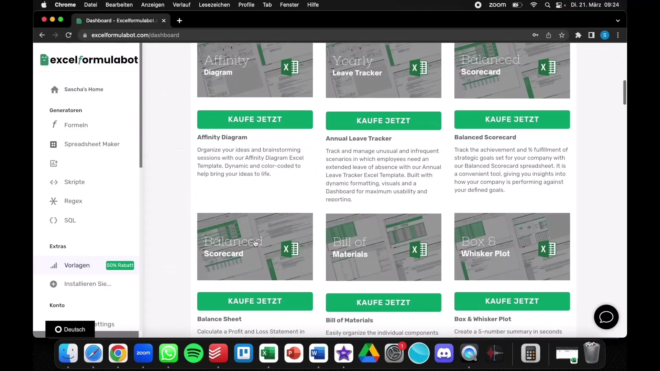Launch Excel from the dock
Screen dimensions: 660x371
click(268, 353)
